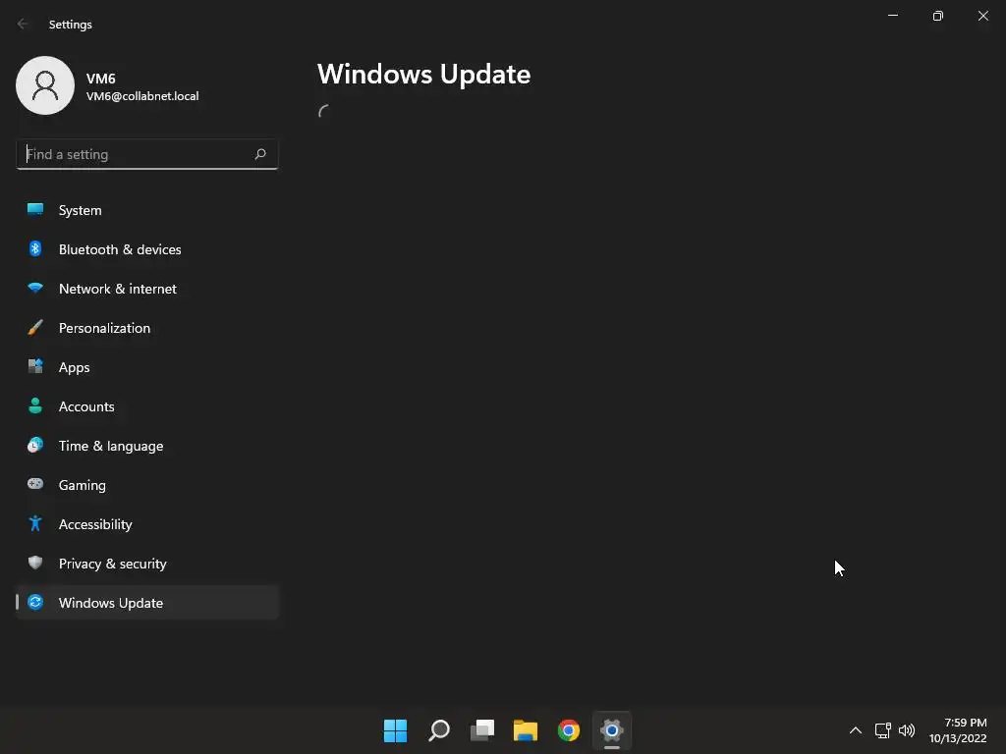Focus the Find a setting search field
The height and width of the screenshot is (754, 1006).
pyautogui.click(x=147, y=154)
